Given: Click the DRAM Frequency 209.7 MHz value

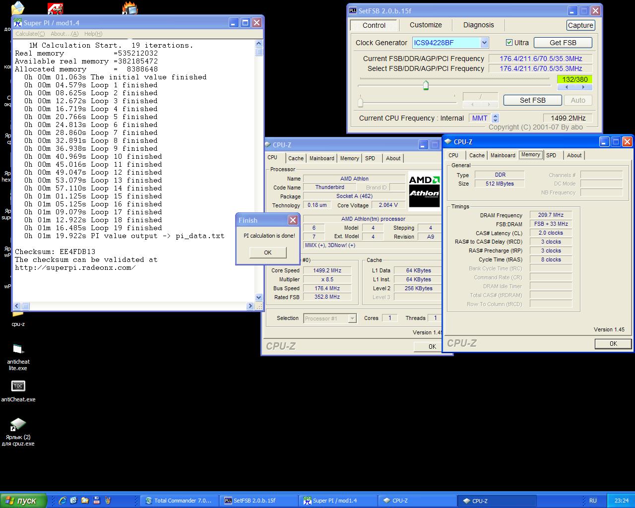Looking at the screenshot, I should tap(551, 215).
